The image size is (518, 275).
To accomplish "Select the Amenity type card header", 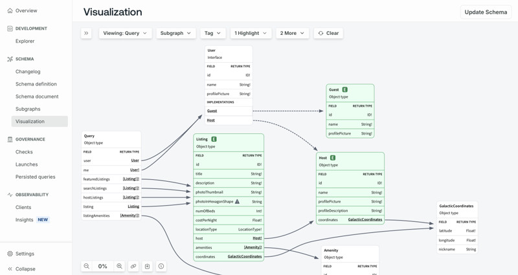I will pyautogui.click(x=350, y=254).
